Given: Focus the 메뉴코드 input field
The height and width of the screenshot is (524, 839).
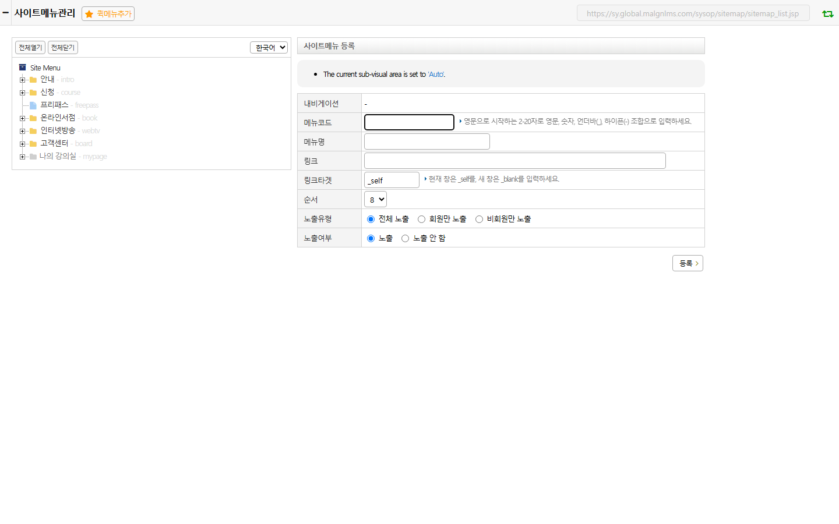Looking at the screenshot, I should 409,122.
